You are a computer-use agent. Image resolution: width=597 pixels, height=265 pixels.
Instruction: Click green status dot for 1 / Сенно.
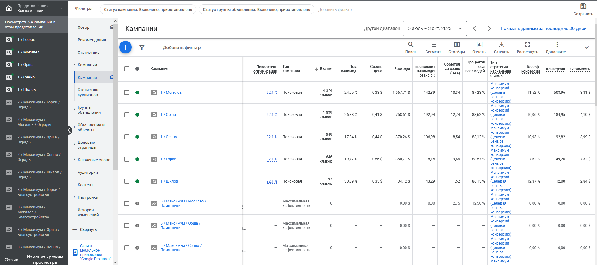click(x=137, y=137)
